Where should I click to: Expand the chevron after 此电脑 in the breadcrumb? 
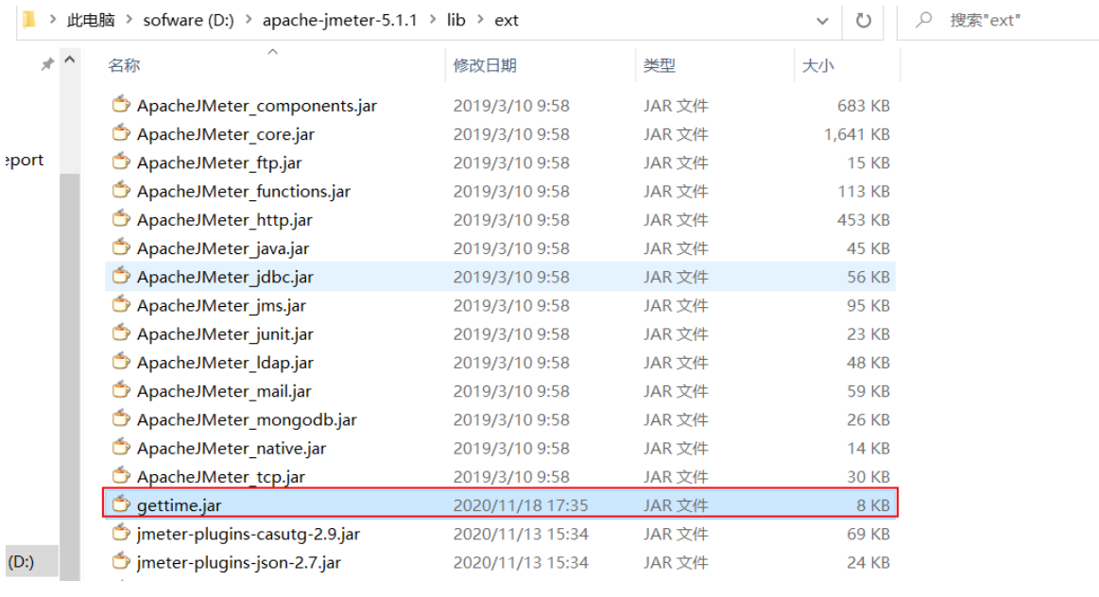(x=129, y=20)
